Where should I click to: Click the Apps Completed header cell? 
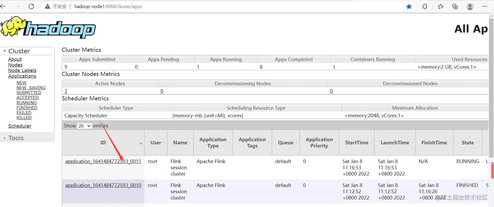point(294,59)
